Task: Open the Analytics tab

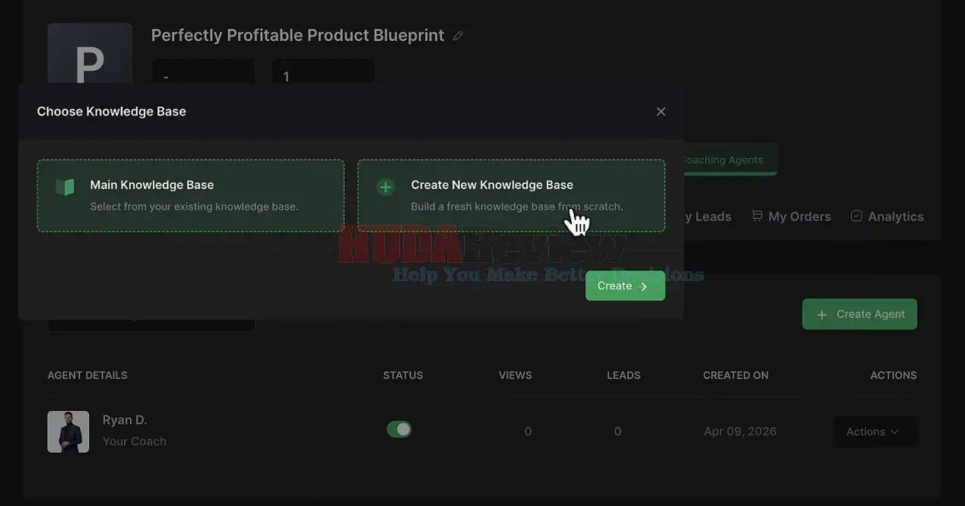Action: point(887,217)
